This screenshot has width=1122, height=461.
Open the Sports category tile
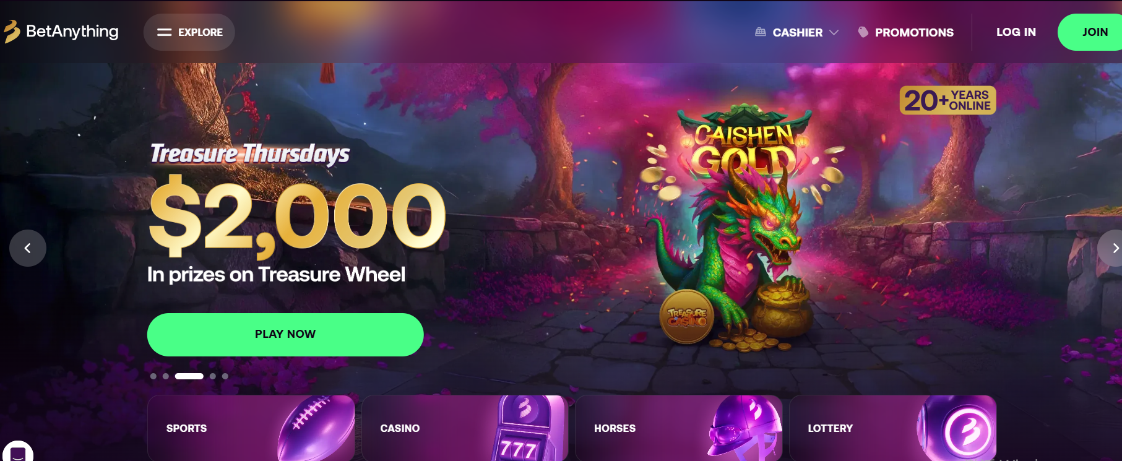point(251,428)
